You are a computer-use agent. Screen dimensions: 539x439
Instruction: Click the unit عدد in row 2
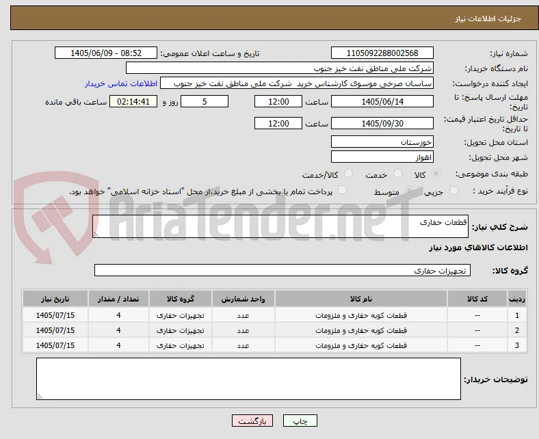(243, 330)
